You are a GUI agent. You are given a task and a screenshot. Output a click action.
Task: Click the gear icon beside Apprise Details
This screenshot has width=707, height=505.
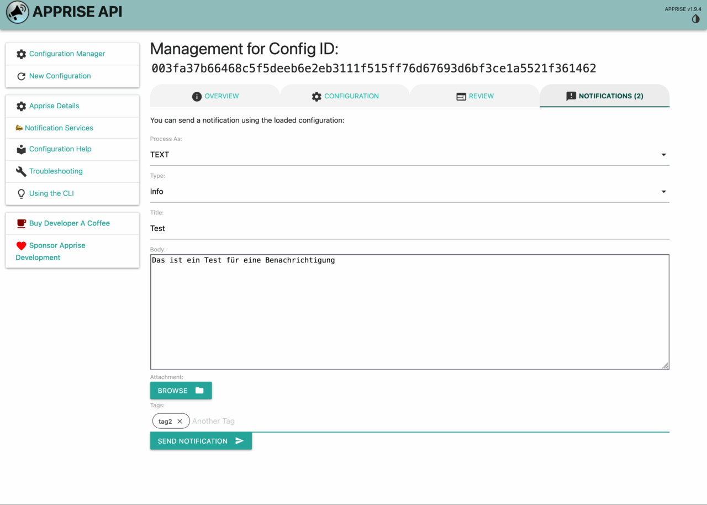(x=21, y=106)
